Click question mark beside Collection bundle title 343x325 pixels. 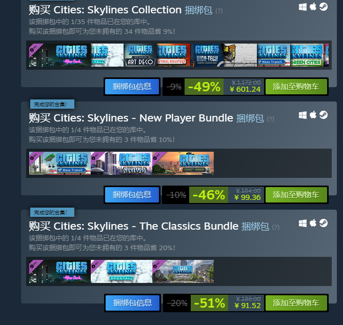[219, 11]
